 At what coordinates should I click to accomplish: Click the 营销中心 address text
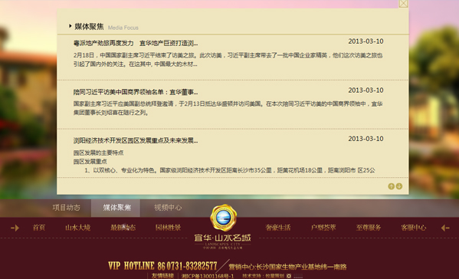coord(287,267)
